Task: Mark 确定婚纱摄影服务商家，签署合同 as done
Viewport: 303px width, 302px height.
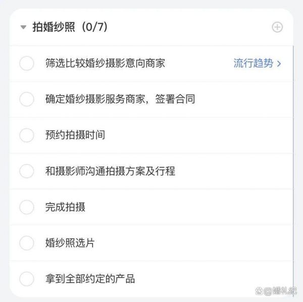Action: click(27, 99)
